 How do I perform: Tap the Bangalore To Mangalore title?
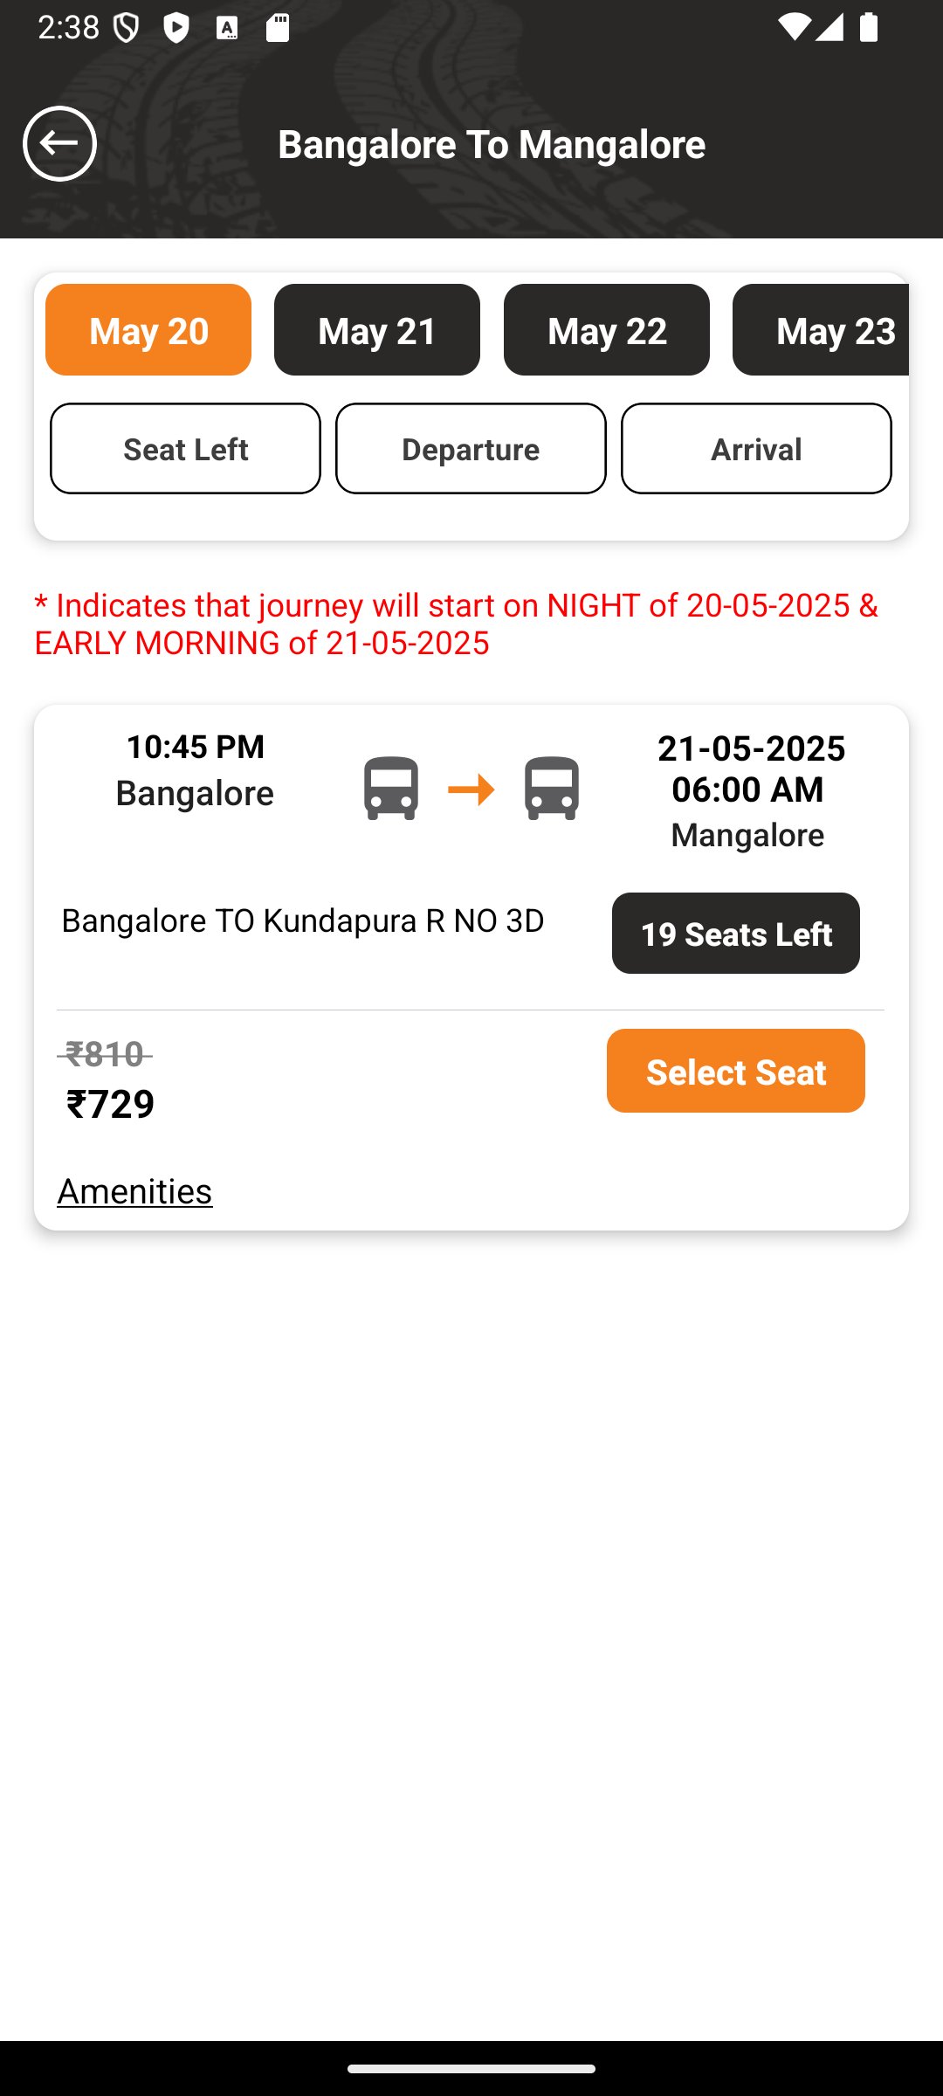pos(492,144)
